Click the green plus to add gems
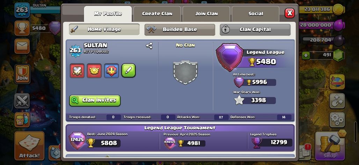Viewport: 359px width, 165px height. tap(306, 55)
